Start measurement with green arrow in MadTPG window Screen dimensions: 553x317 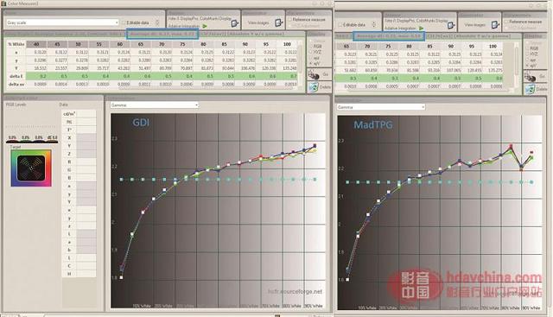pyautogui.click(x=421, y=29)
